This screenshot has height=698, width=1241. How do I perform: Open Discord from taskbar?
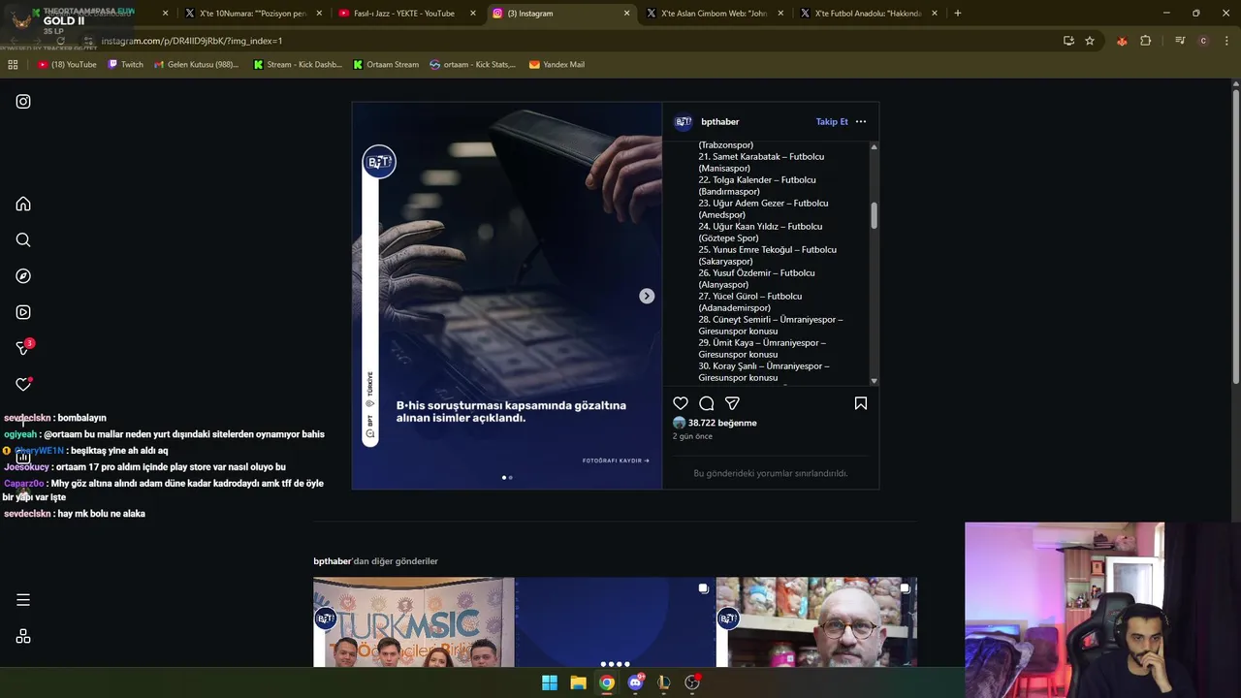636,682
